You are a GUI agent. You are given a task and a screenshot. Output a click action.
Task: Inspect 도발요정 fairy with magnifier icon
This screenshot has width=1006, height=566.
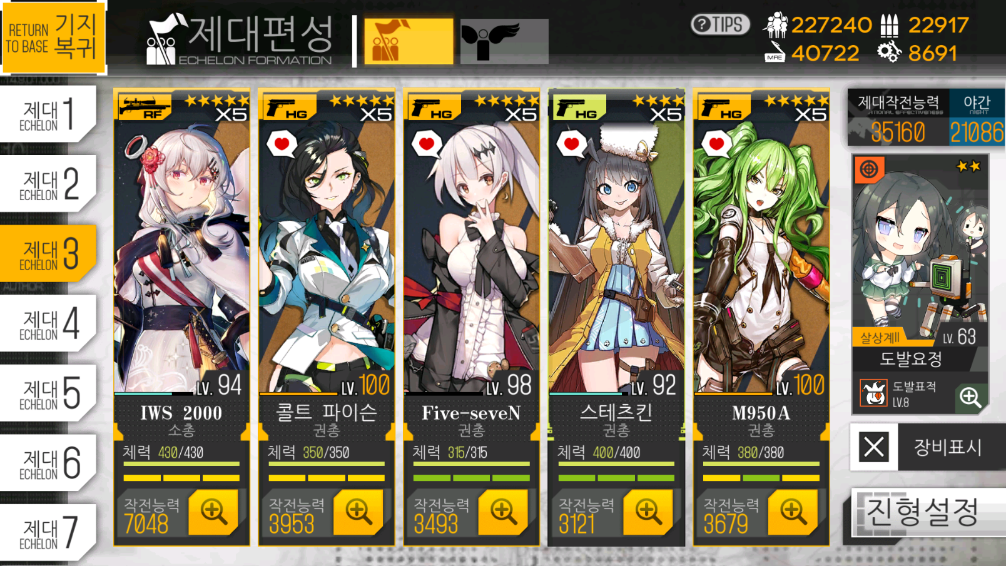970,397
